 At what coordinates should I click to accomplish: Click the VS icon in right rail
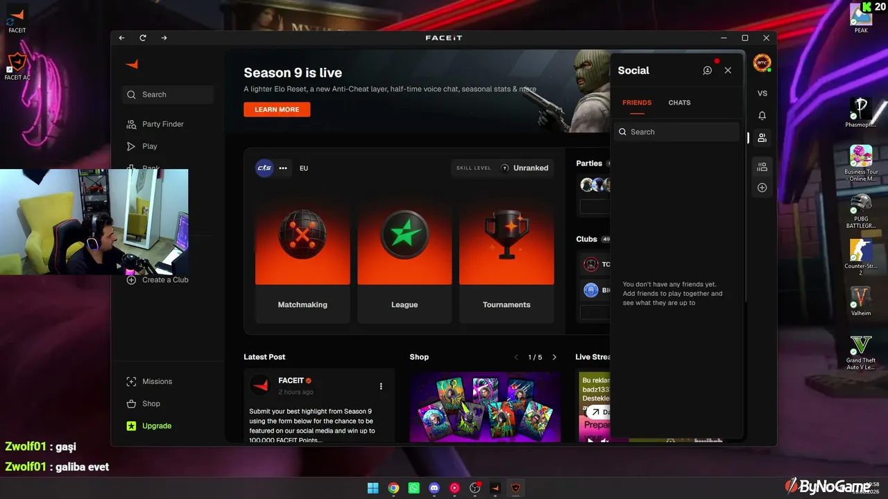pos(762,94)
